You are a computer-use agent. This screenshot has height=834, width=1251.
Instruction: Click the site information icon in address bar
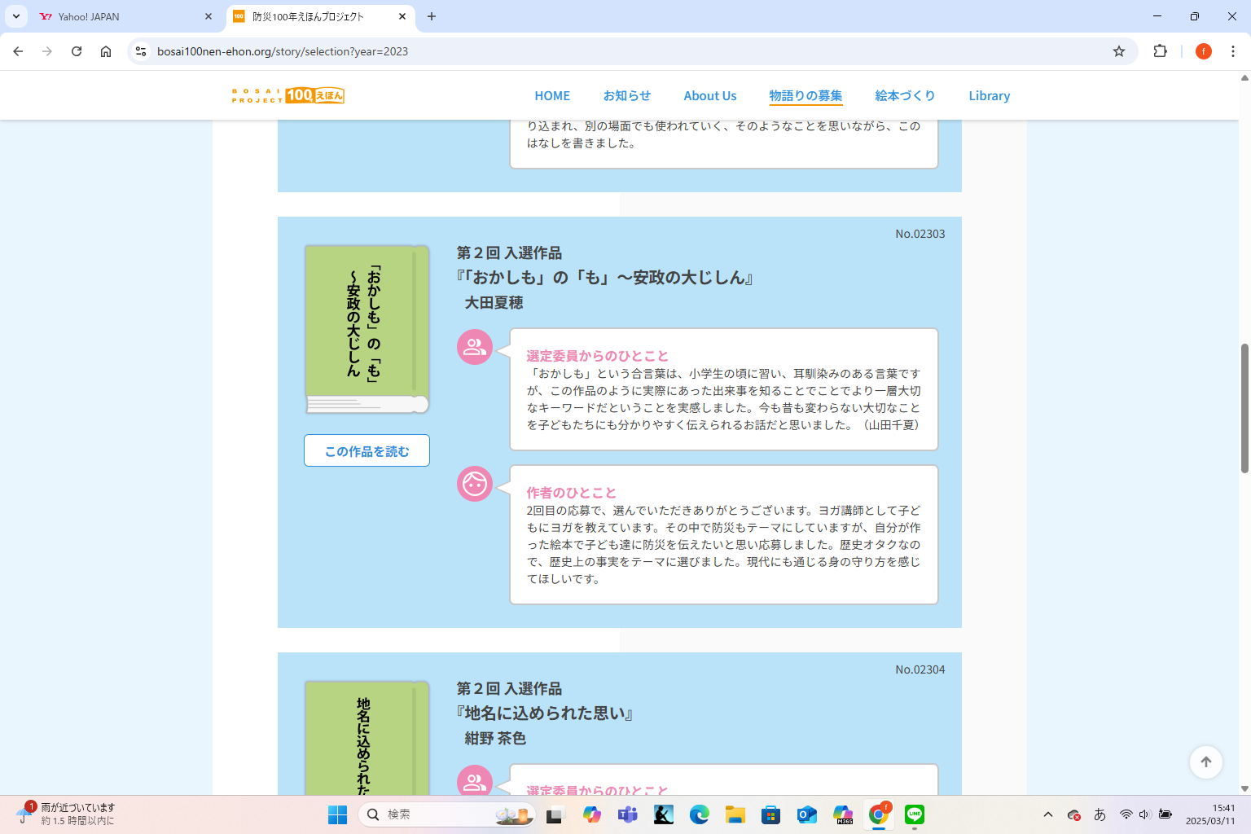141,51
